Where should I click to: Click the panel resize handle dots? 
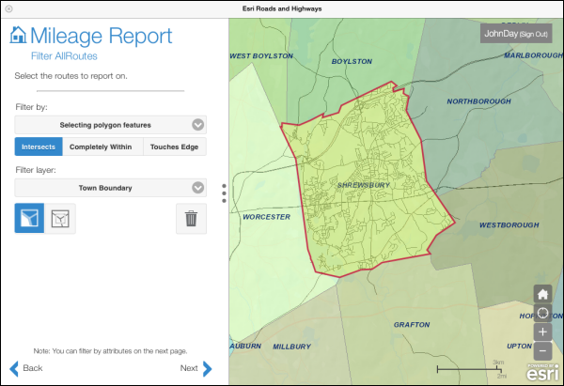click(224, 193)
